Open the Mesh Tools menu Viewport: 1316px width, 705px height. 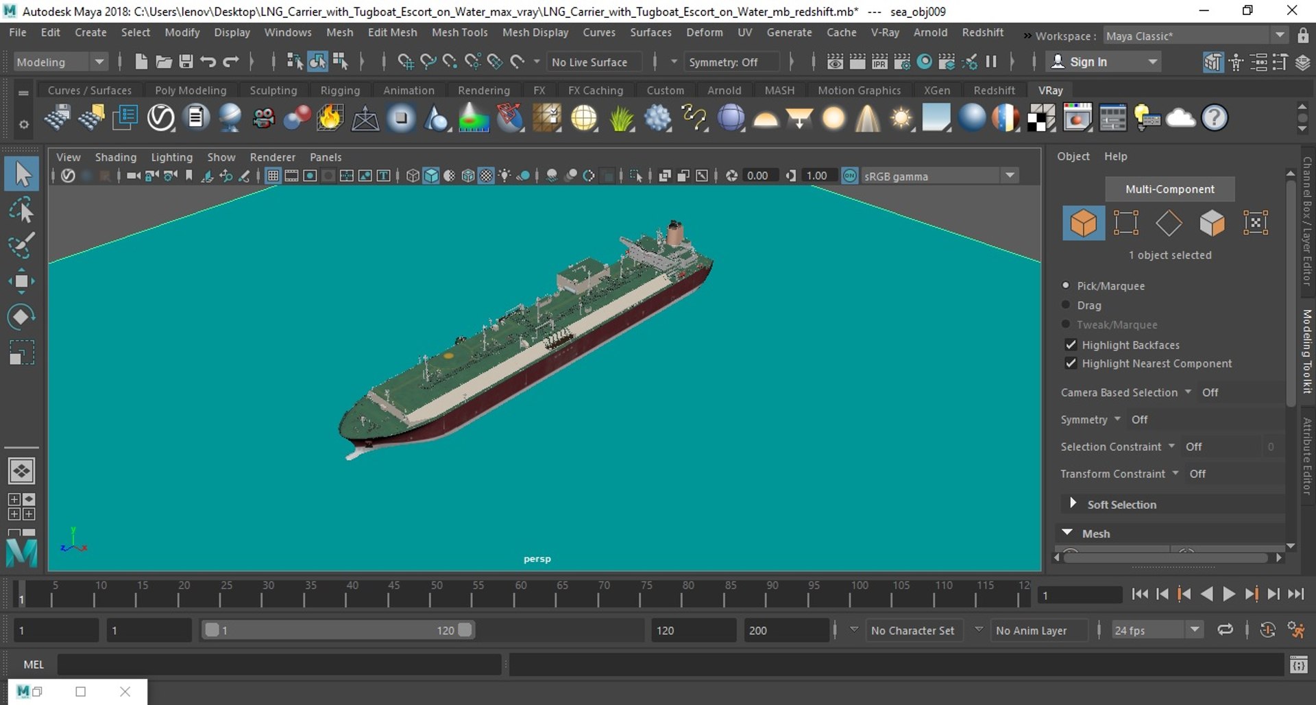tap(459, 32)
